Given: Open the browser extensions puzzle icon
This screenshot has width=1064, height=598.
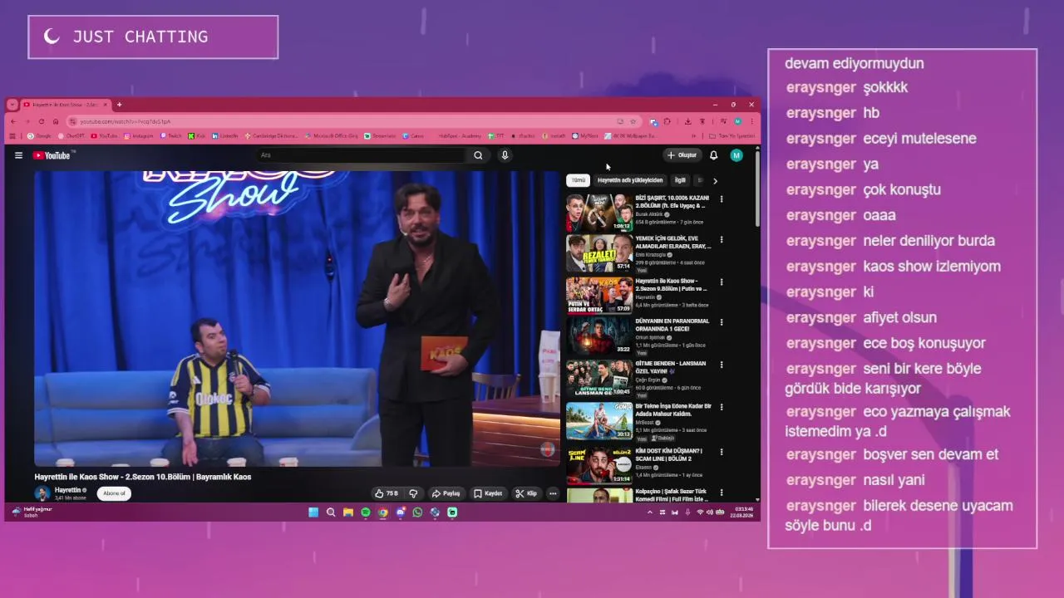Looking at the screenshot, I should [667, 121].
